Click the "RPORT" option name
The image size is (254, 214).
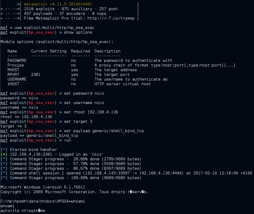13,75
